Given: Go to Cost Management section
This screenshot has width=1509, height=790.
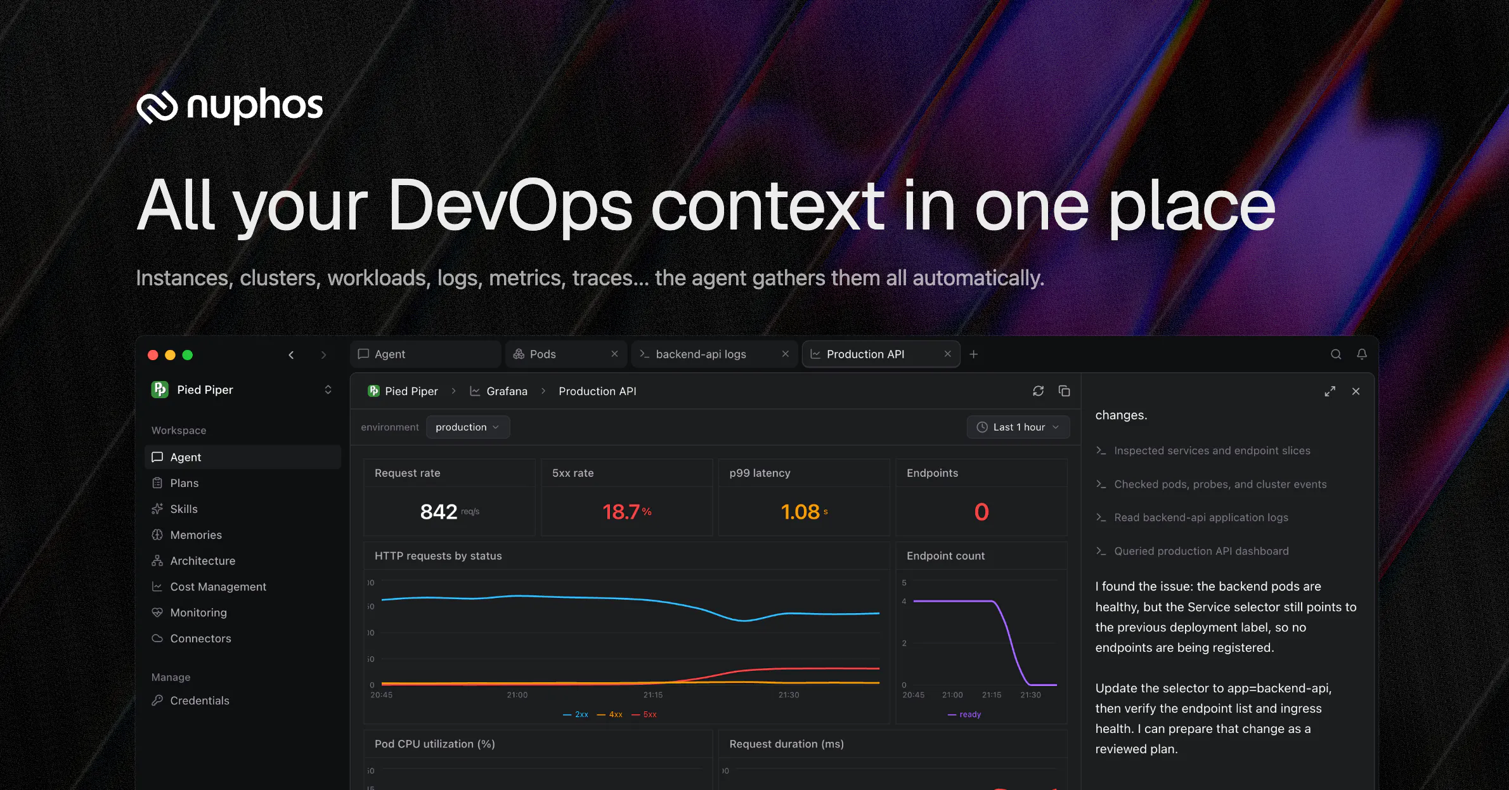Looking at the screenshot, I should [x=243, y=587].
